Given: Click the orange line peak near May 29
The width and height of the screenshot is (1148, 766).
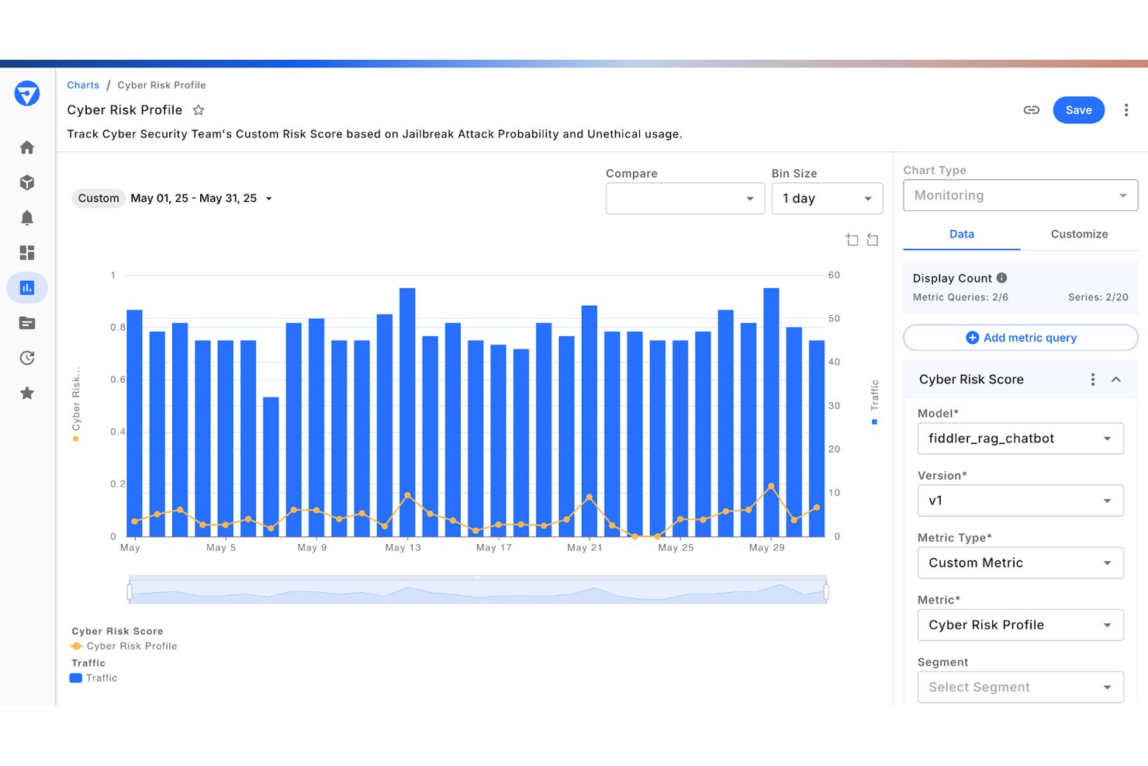Looking at the screenshot, I should (x=771, y=487).
